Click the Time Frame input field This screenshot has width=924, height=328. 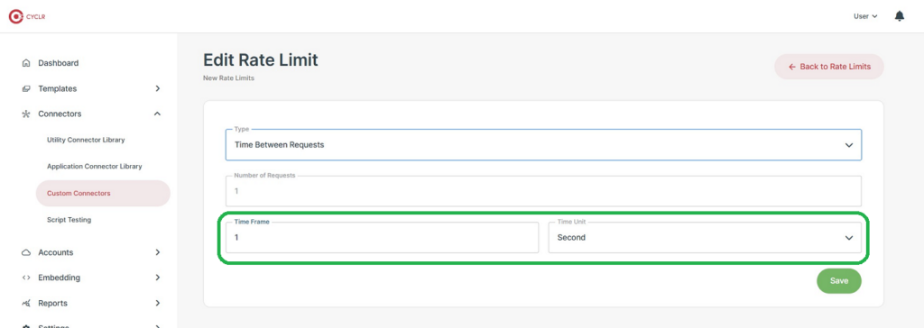click(x=382, y=238)
